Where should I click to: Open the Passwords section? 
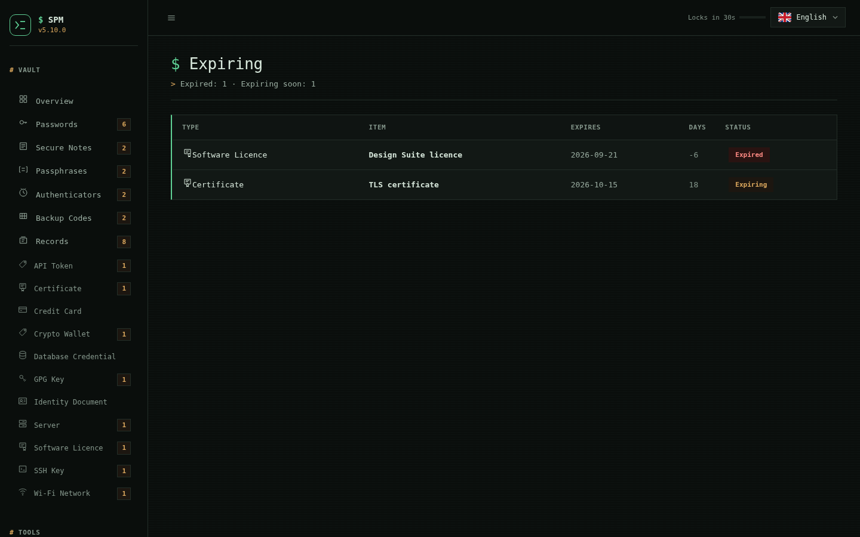coord(74,124)
